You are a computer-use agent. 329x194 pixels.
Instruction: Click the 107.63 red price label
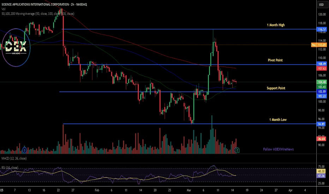point(322,68)
